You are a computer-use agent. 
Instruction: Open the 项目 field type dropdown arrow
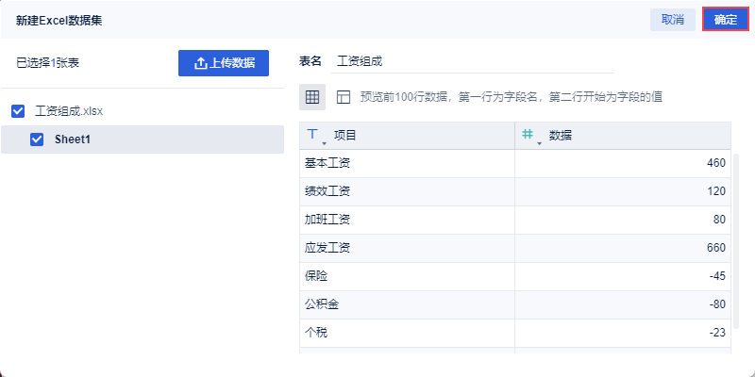point(324,141)
